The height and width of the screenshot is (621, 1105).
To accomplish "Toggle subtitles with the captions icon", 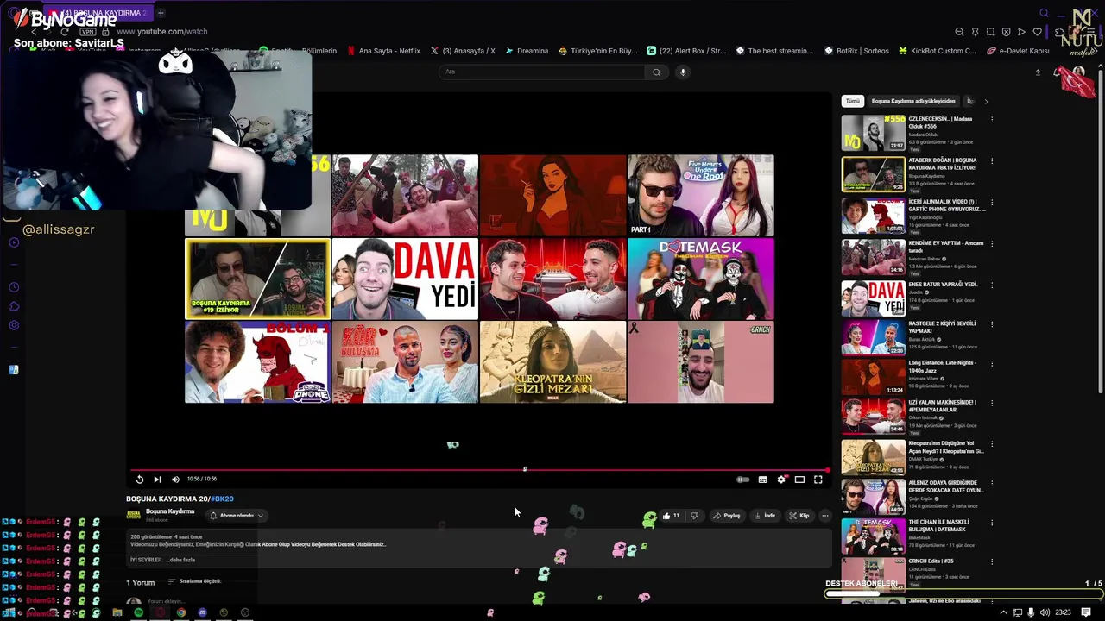I will [762, 480].
